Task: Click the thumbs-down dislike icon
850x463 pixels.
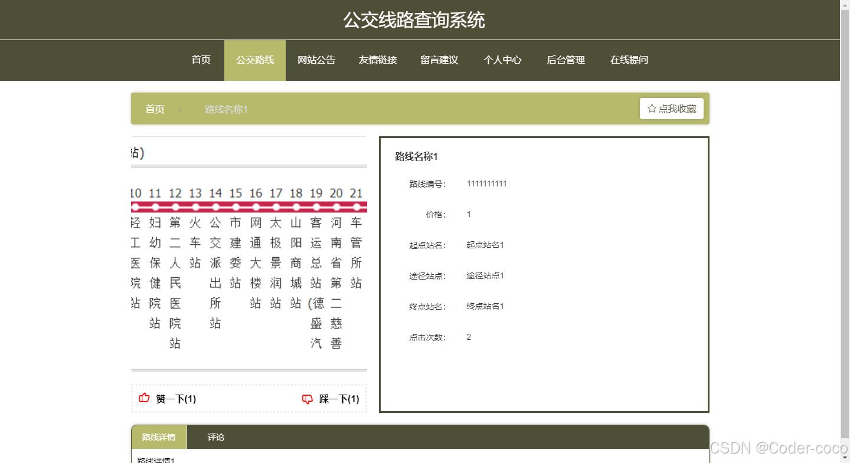Action: [308, 399]
